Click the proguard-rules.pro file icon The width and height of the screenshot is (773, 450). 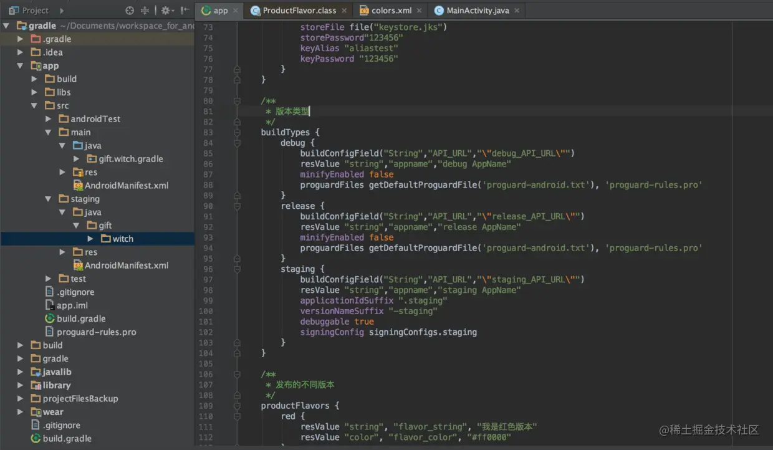tap(50, 332)
